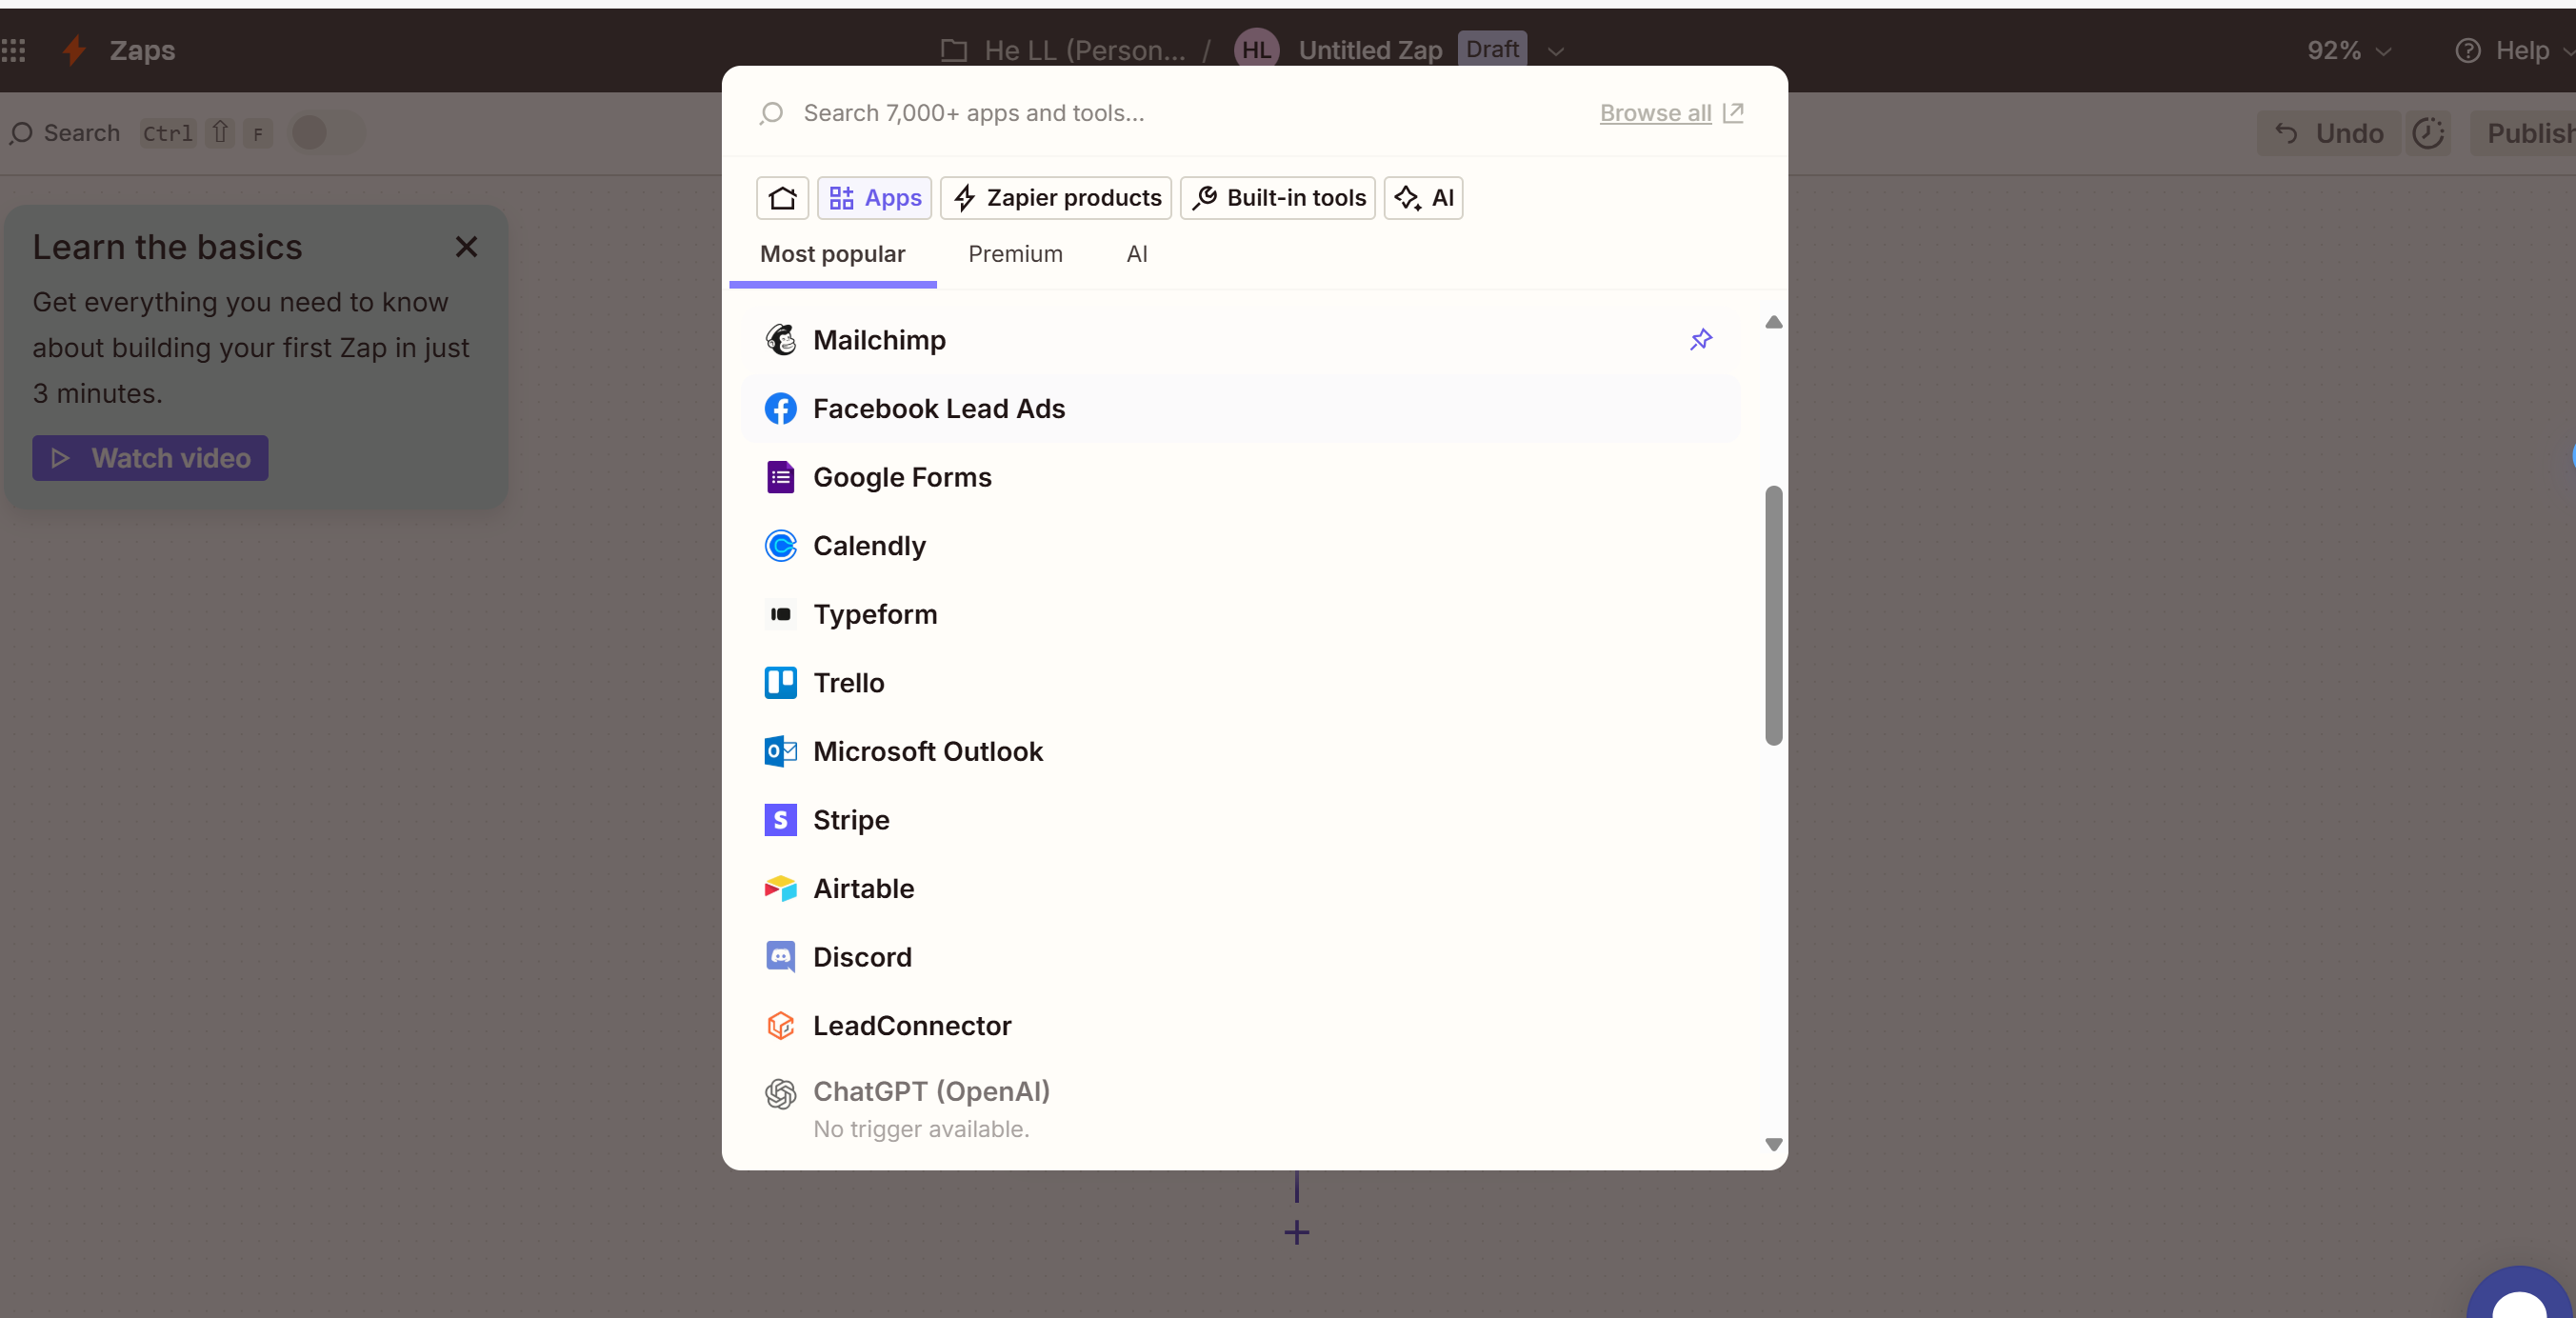Screen dimensions: 2576x1318
Task: Click the Browse all link
Action: click(x=1655, y=113)
